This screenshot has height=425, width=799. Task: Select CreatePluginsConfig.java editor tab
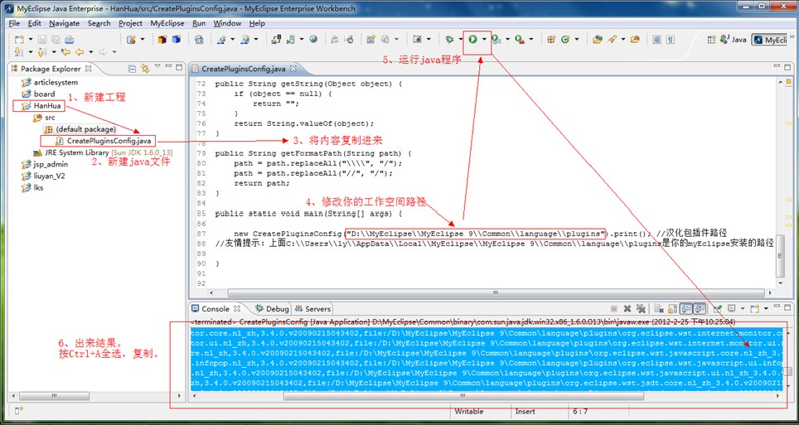(243, 69)
